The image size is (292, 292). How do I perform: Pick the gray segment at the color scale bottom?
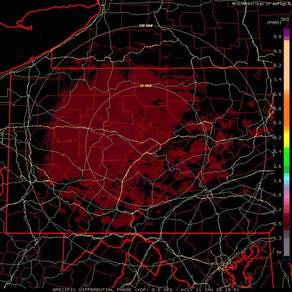coord(286,249)
